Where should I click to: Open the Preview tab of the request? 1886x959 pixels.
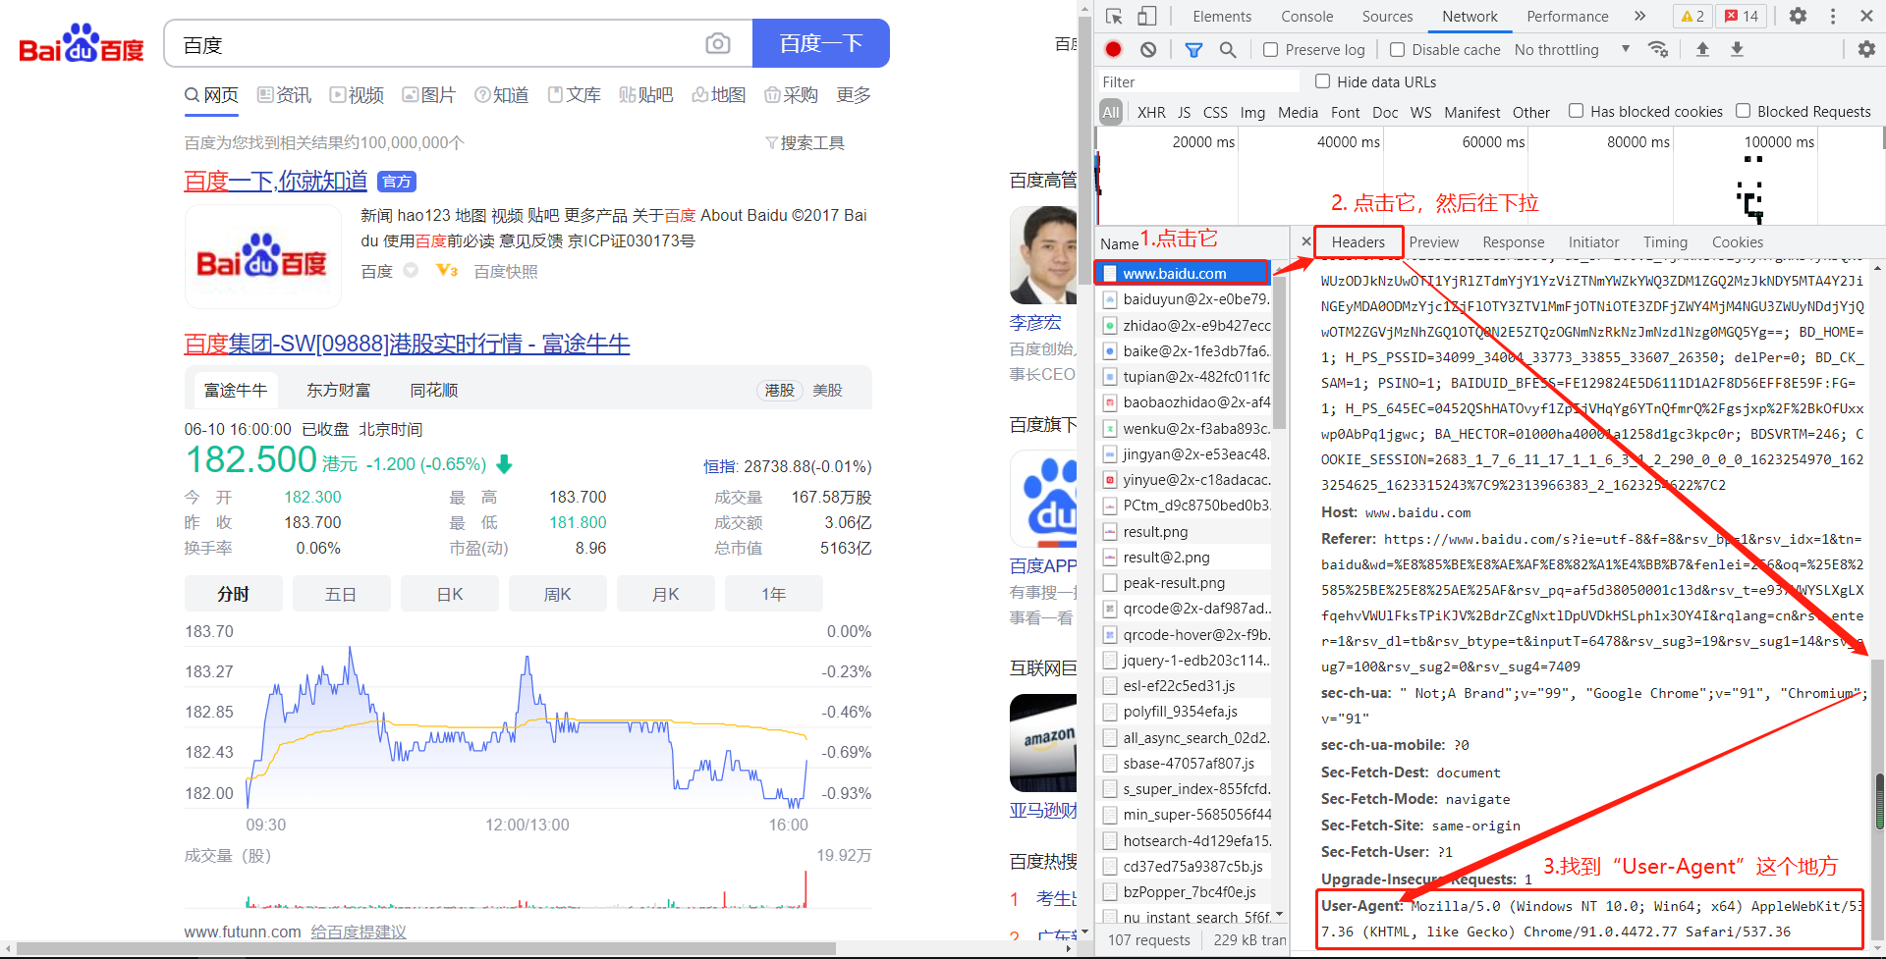(x=1433, y=242)
